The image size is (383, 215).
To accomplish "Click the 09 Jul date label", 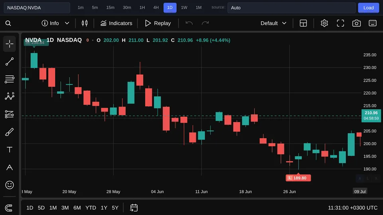I will coord(360,191).
